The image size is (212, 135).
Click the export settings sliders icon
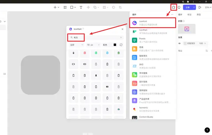click(x=207, y=51)
